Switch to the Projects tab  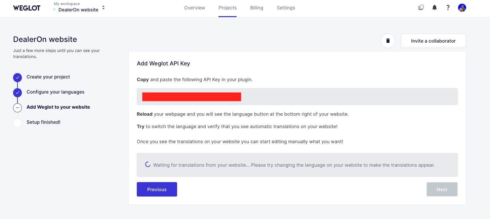point(228,8)
